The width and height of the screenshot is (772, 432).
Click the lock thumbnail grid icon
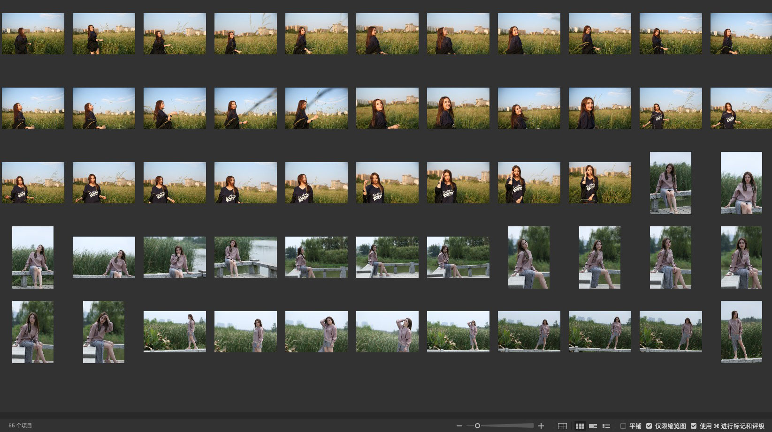tap(562, 426)
